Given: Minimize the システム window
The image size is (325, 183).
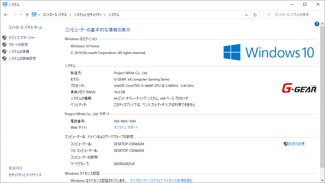Looking at the screenshot, I should pyautogui.click(x=292, y=4).
